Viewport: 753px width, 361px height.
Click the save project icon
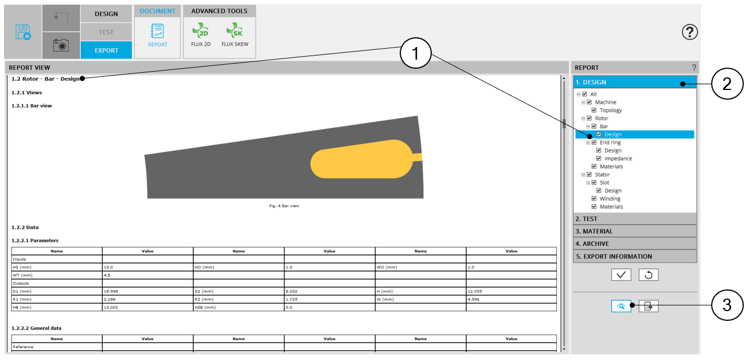coord(23,32)
